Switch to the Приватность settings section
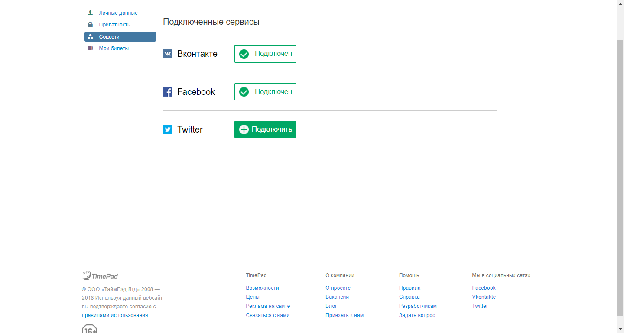 click(x=115, y=24)
